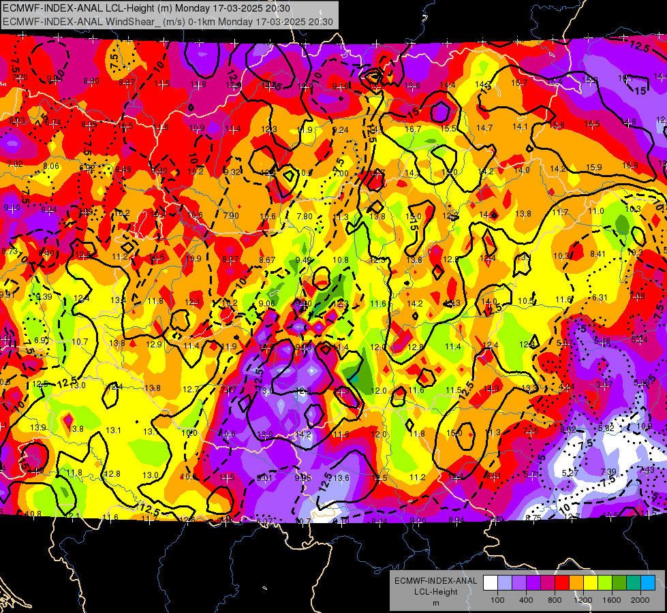This screenshot has width=667, height=613.
Task: Click the map value 7.90
Action: tap(231, 216)
